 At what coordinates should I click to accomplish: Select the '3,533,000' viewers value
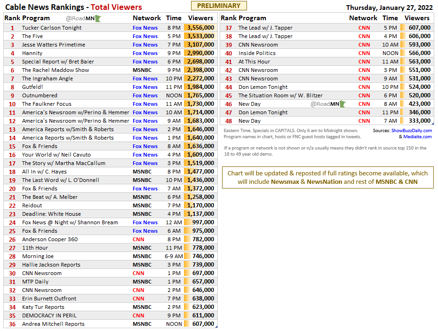(200, 36)
